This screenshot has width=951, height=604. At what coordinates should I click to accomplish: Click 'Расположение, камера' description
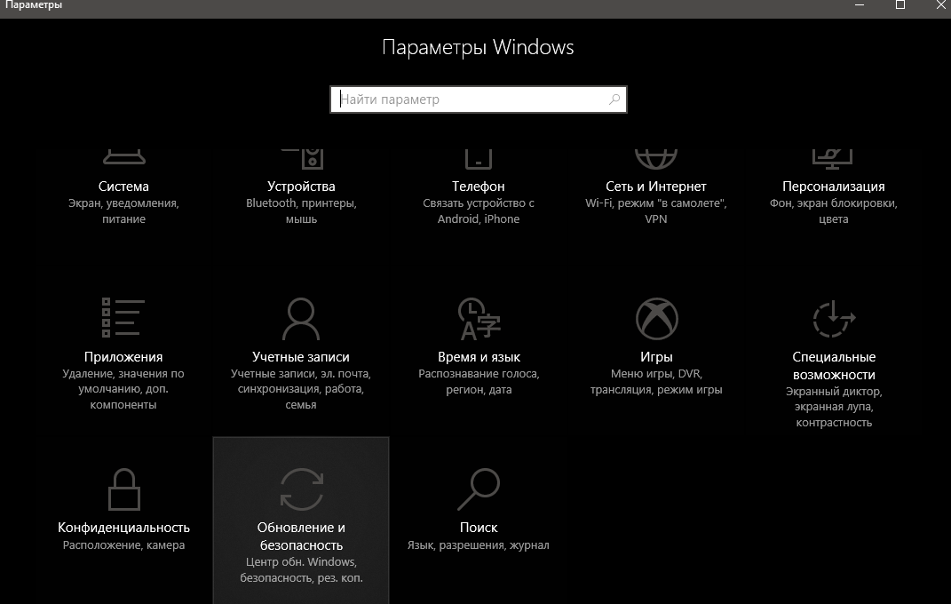tap(123, 545)
